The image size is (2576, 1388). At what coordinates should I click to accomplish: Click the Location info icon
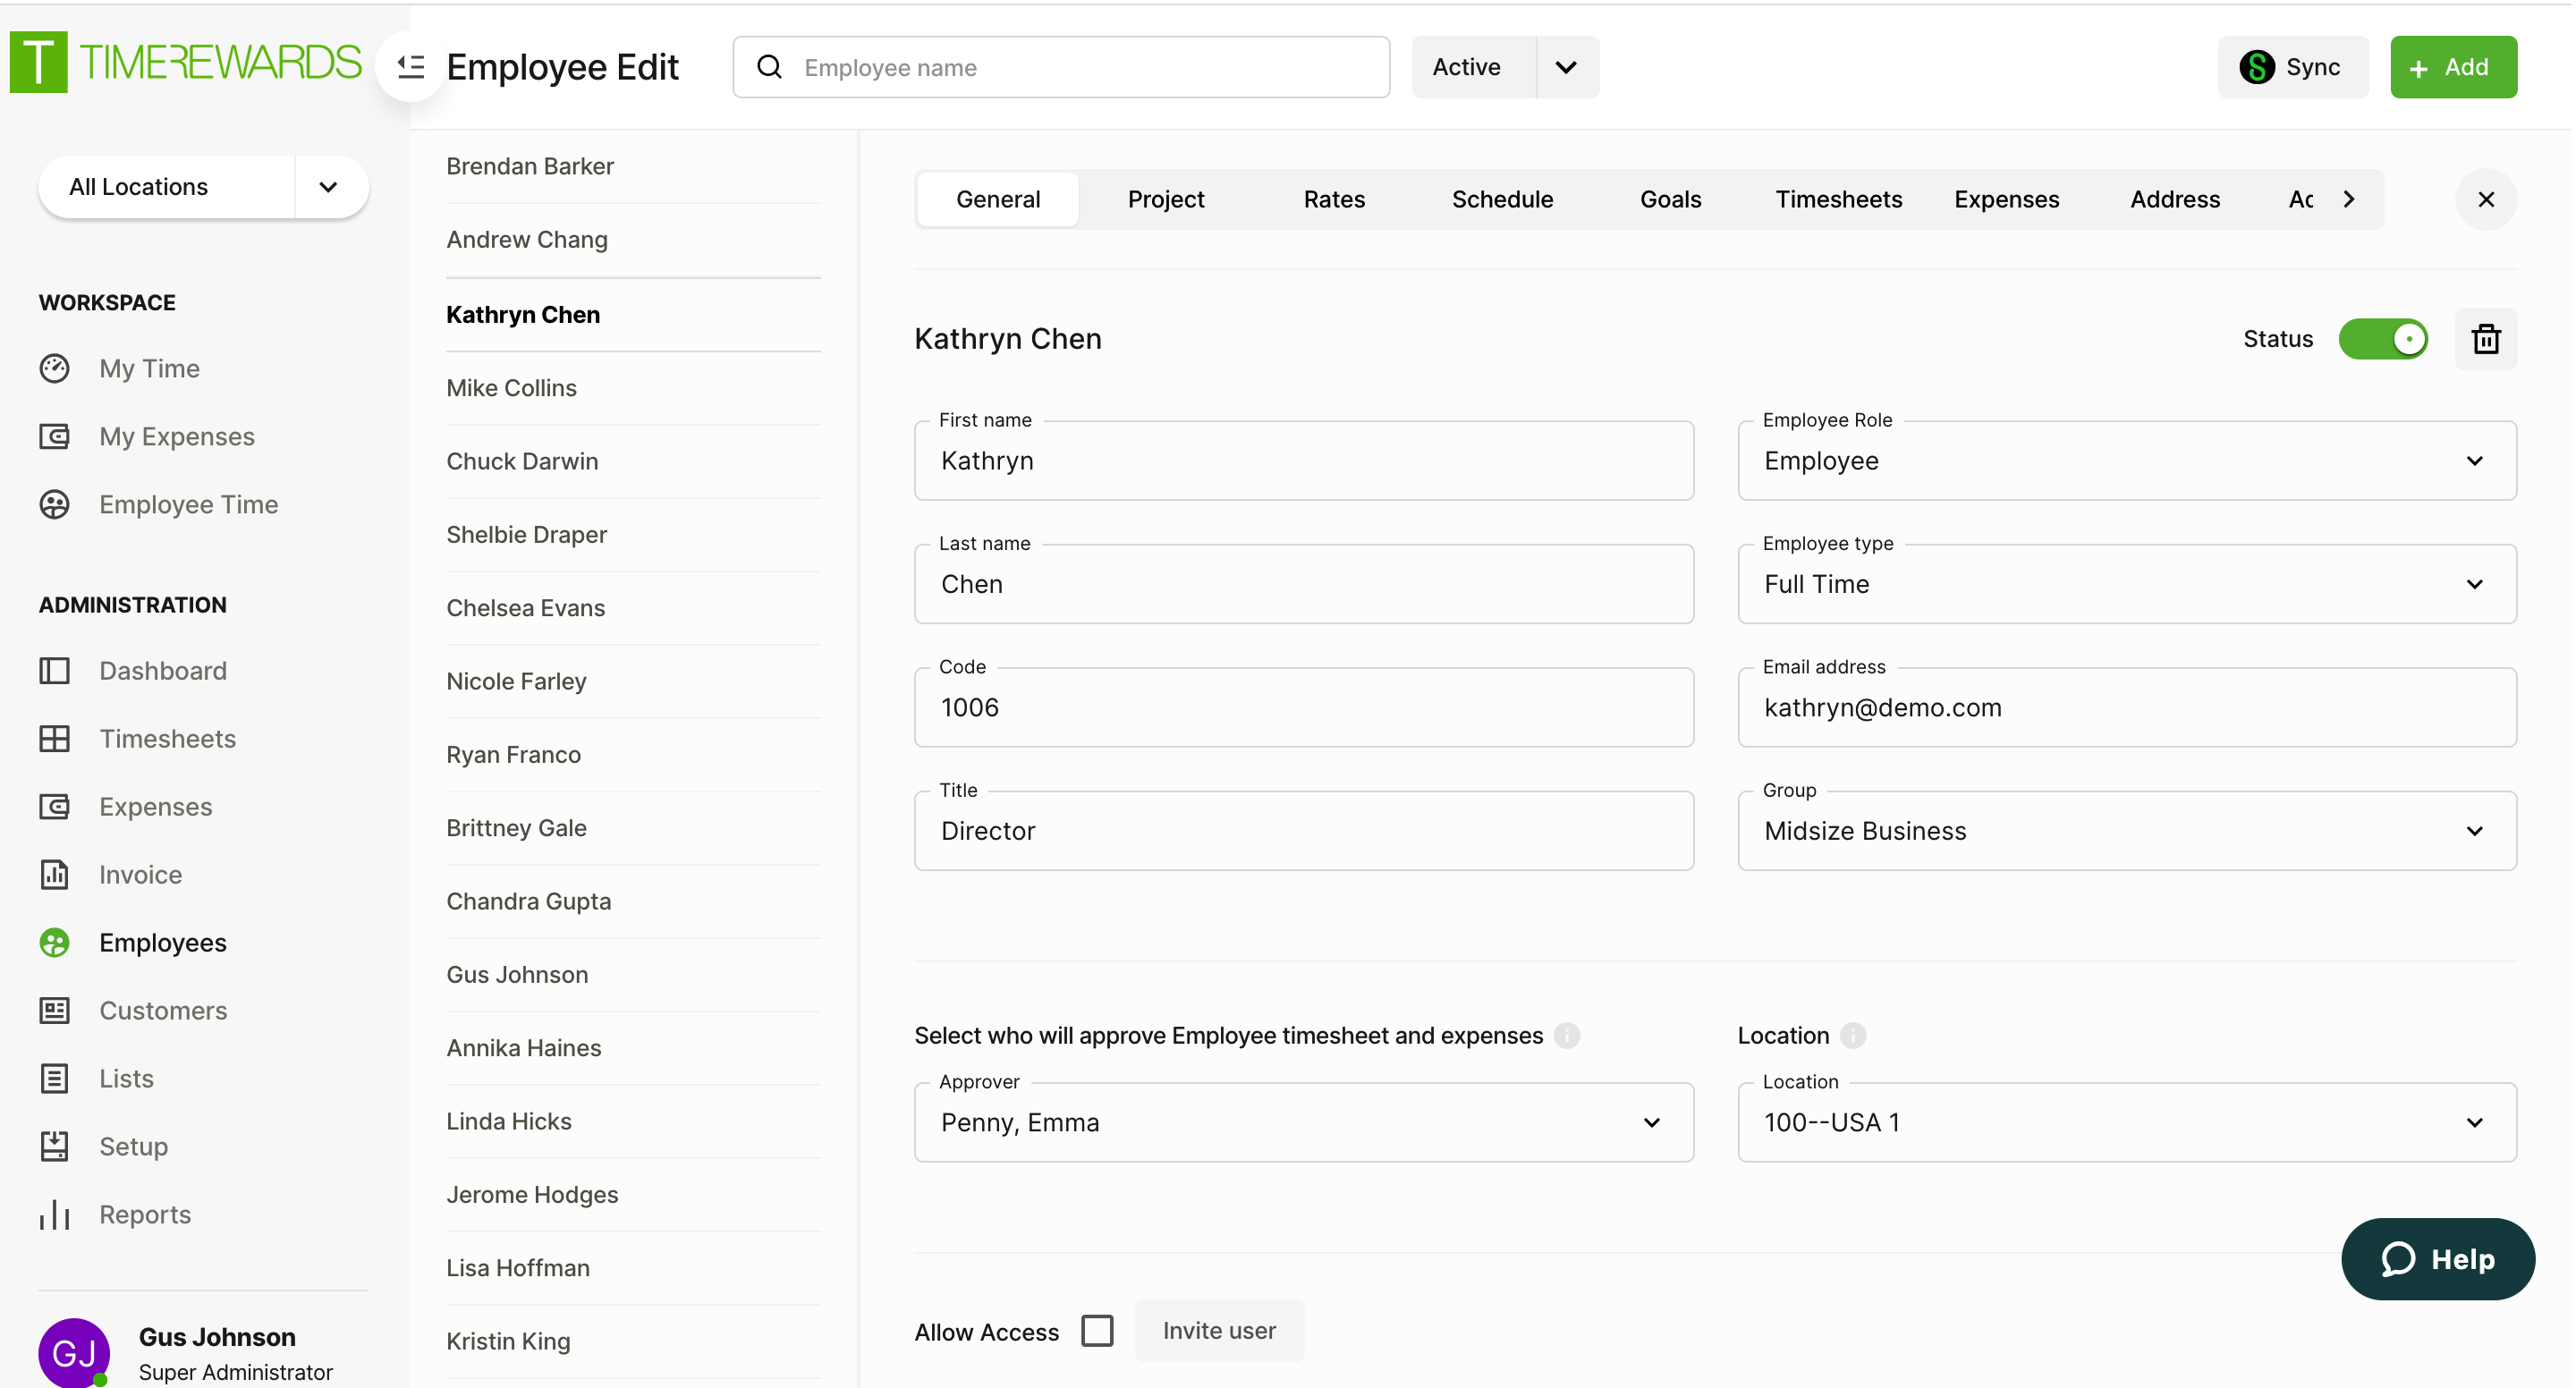point(1853,1036)
